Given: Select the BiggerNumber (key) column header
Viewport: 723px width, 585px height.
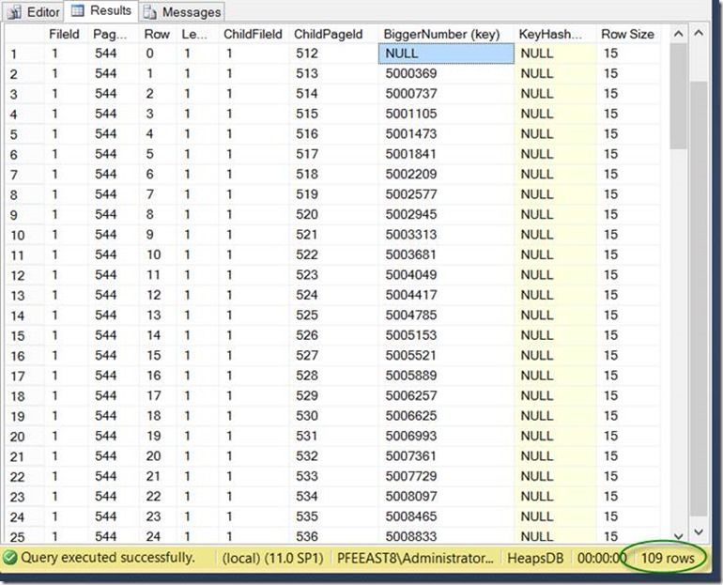Looking at the screenshot, I should [441, 34].
